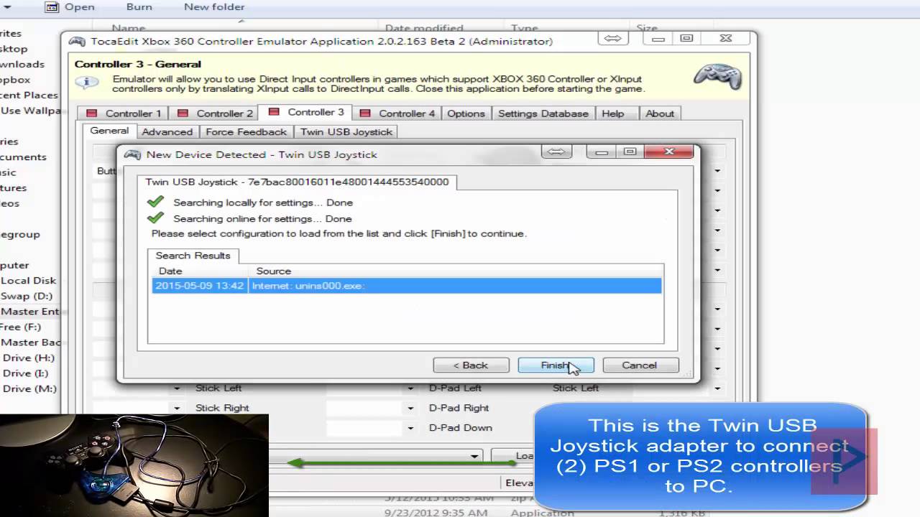Open the Search Results tab
Viewport: 920px width, 517px height.
(x=193, y=256)
